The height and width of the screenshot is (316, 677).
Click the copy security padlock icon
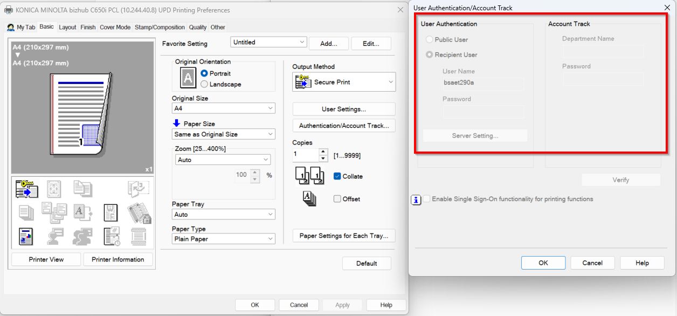(139, 212)
